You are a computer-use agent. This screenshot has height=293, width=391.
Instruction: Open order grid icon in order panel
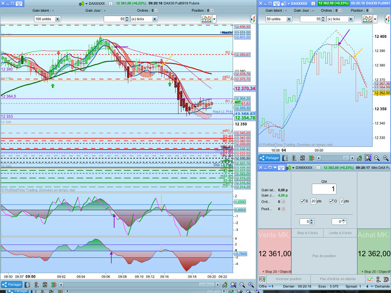click(x=262, y=279)
